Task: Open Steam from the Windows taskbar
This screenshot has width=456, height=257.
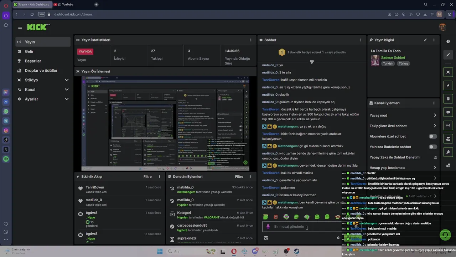Action: pos(296,251)
